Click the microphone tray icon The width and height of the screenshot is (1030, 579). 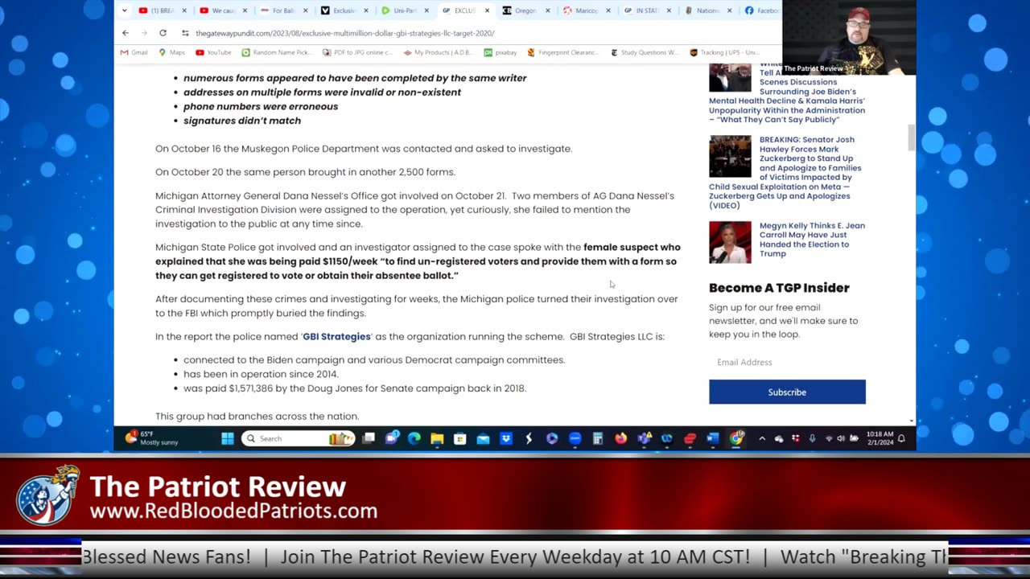pyautogui.click(x=812, y=438)
